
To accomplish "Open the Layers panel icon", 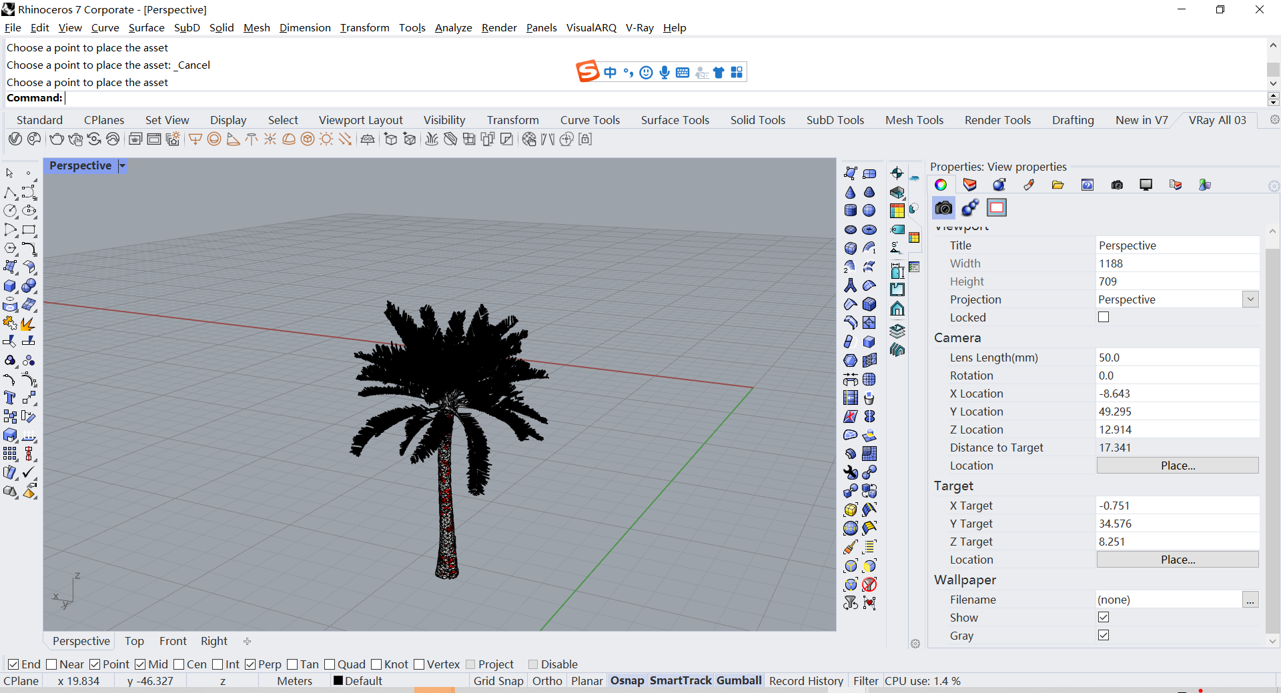I will coord(897,331).
